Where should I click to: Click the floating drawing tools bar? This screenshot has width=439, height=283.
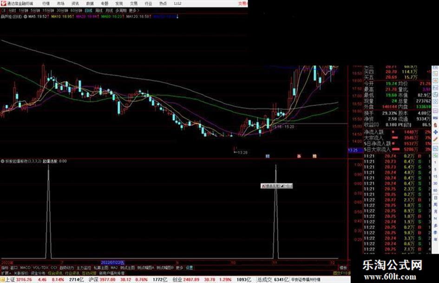click(x=276, y=186)
